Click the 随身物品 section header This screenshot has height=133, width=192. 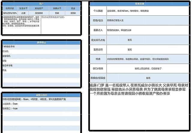pyautogui.click(x=41, y=43)
